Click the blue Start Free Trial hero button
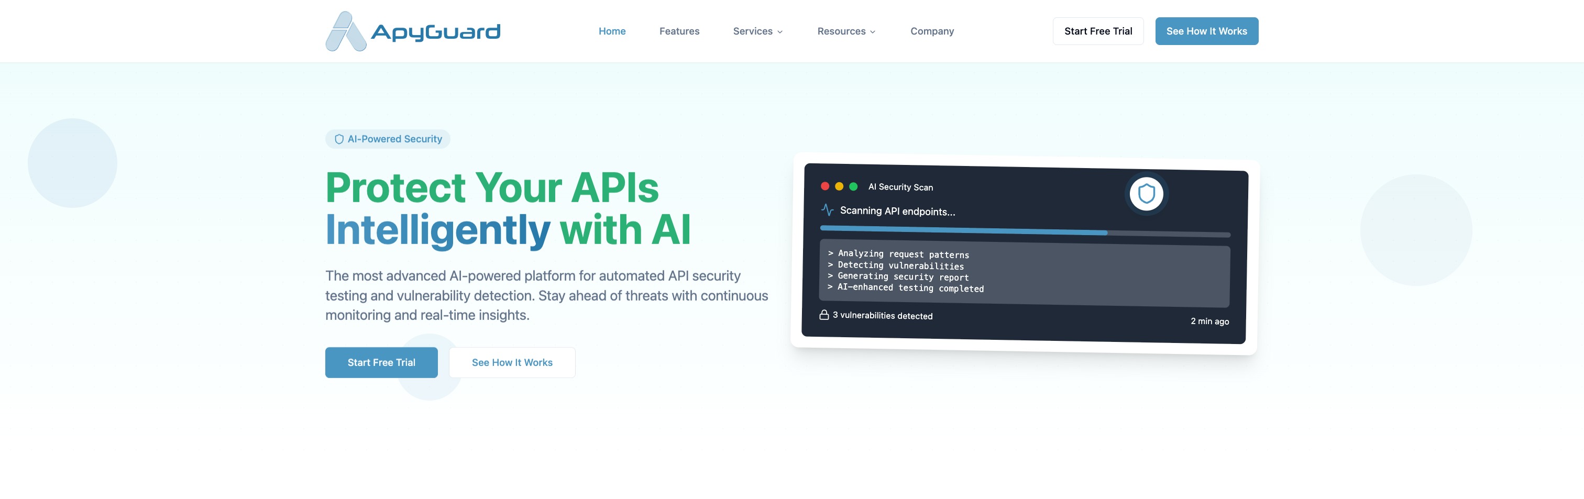 coord(381,362)
